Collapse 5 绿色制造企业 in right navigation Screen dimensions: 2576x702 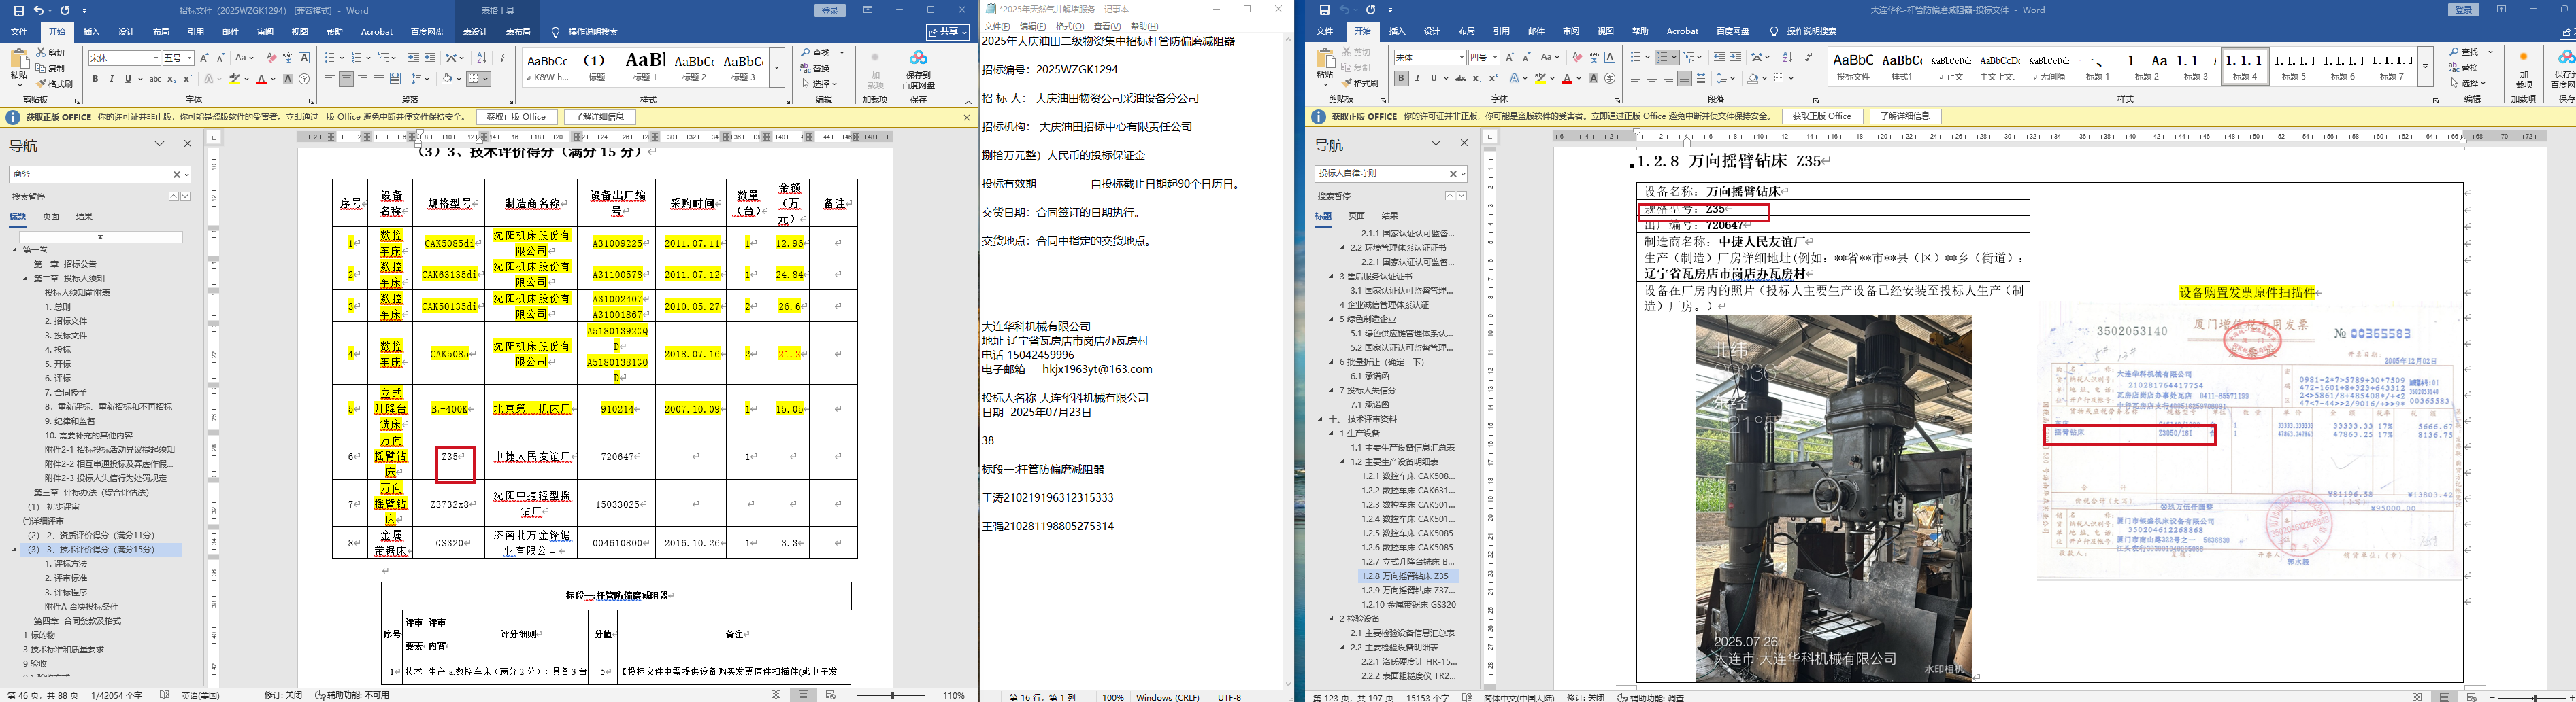coord(1331,319)
